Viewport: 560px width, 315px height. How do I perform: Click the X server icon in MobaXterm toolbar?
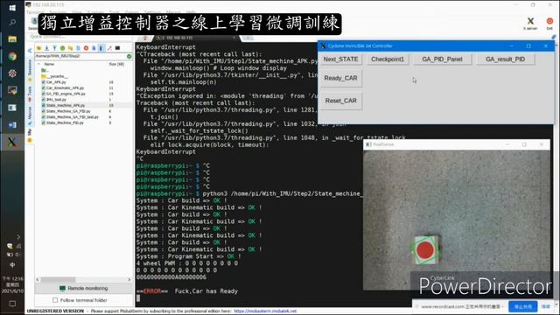point(530,24)
